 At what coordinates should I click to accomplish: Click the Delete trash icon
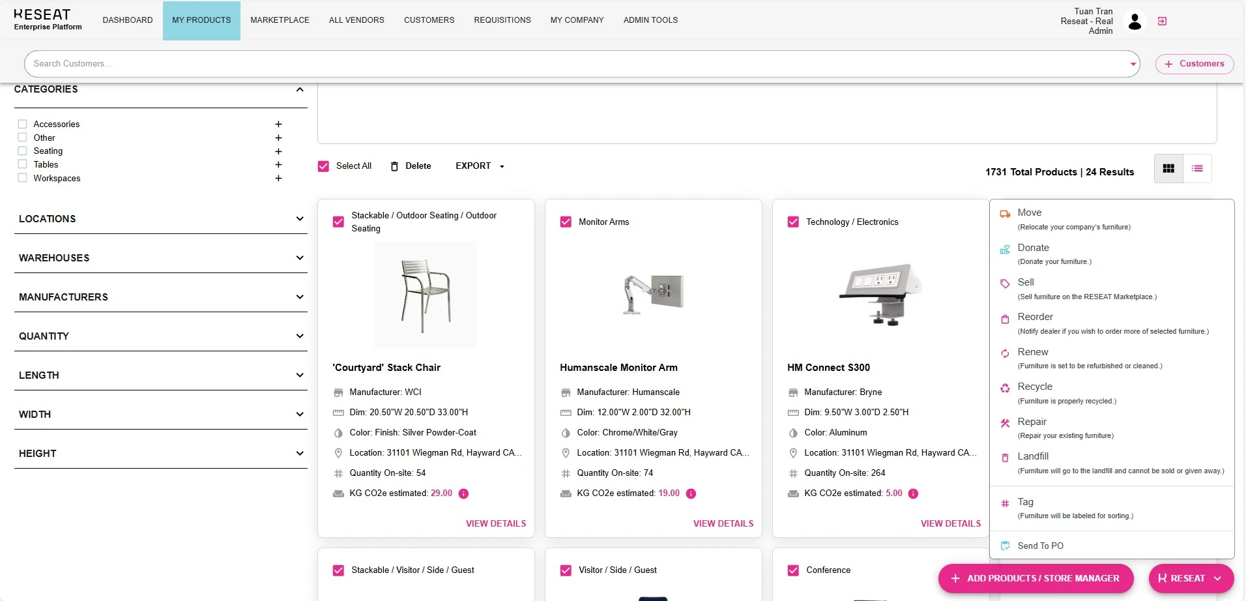click(394, 167)
